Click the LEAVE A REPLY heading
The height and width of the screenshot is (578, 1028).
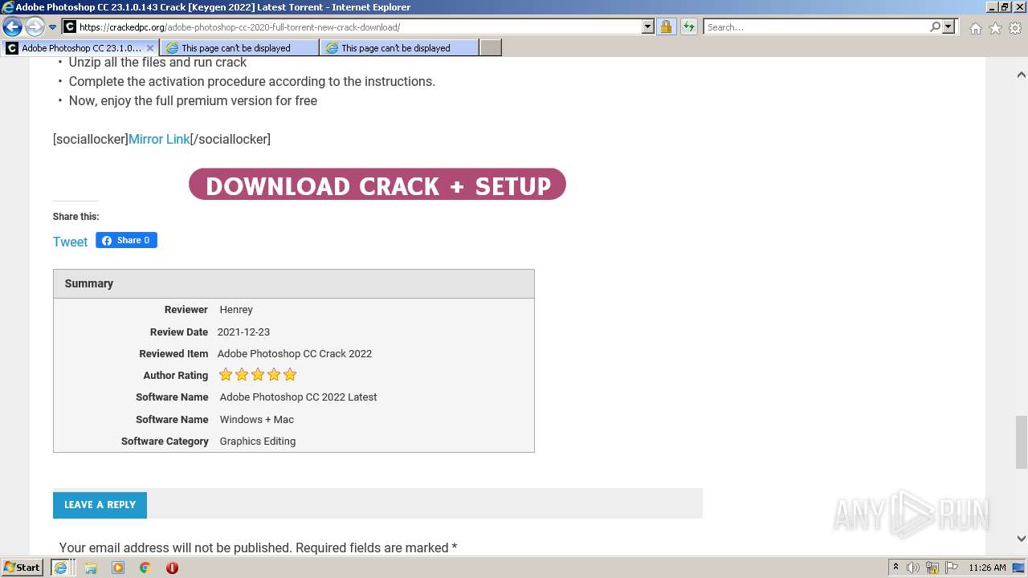coord(100,504)
